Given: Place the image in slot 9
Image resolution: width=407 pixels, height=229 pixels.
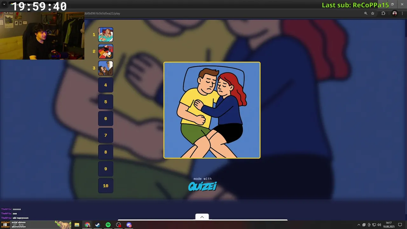Looking at the screenshot, I should (106, 169).
